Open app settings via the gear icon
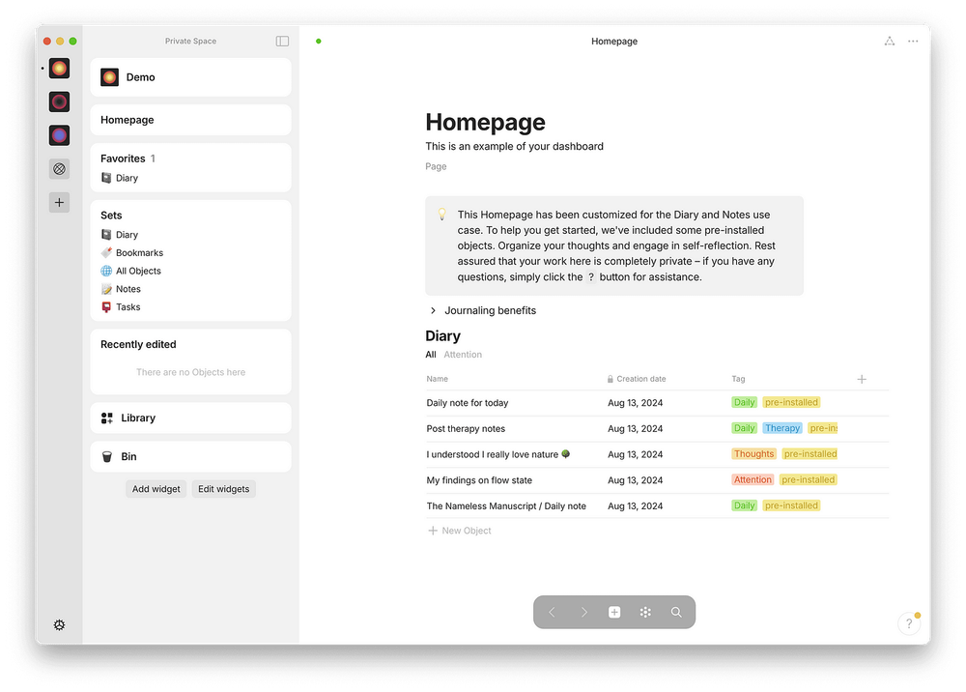The height and width of the screenshot is (692, 966). tap(59, 624)
